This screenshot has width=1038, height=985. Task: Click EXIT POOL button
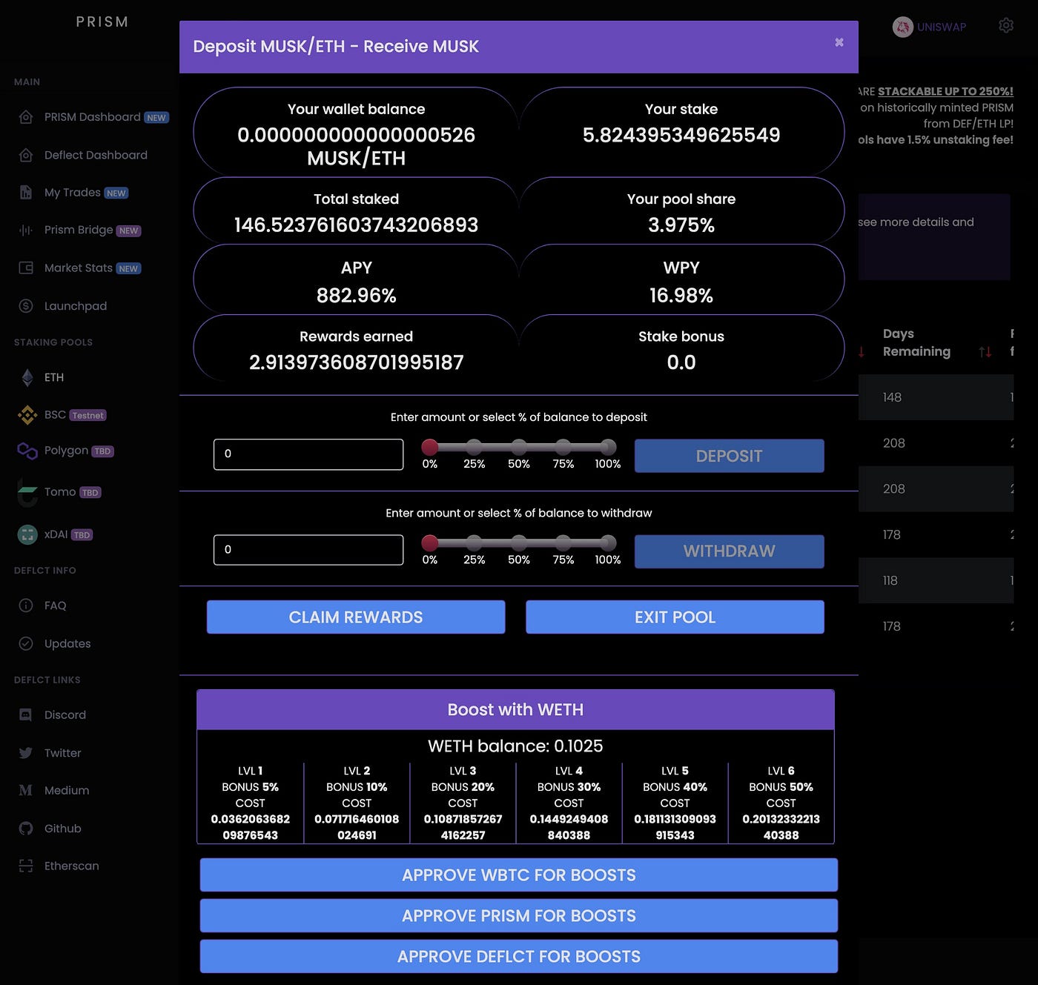pos(675,617)
